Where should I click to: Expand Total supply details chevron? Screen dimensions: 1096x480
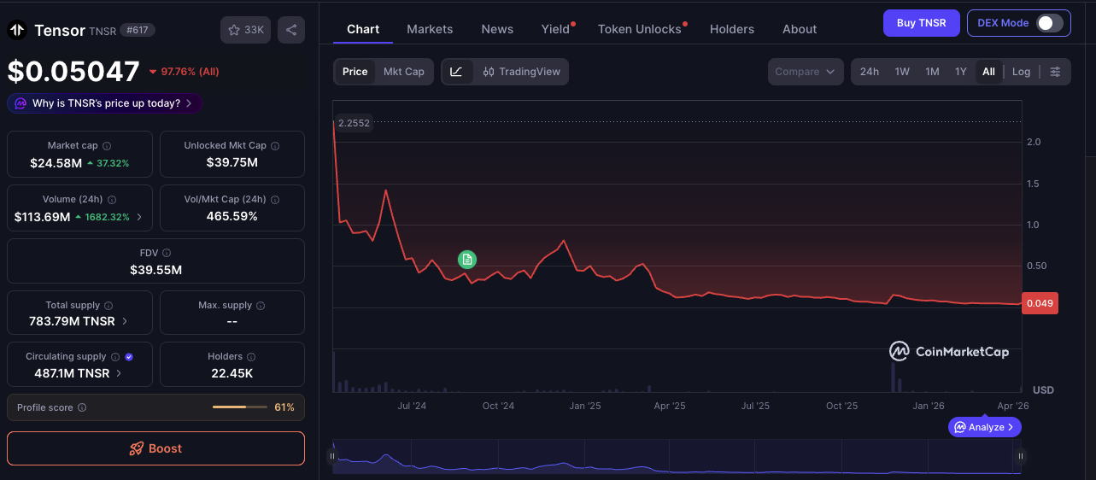126,322
